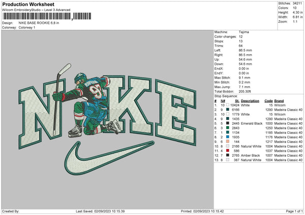Click the dark teal swatch in stop 4
The height and width of the screenshot is (215, 305).
click(228, 119)
